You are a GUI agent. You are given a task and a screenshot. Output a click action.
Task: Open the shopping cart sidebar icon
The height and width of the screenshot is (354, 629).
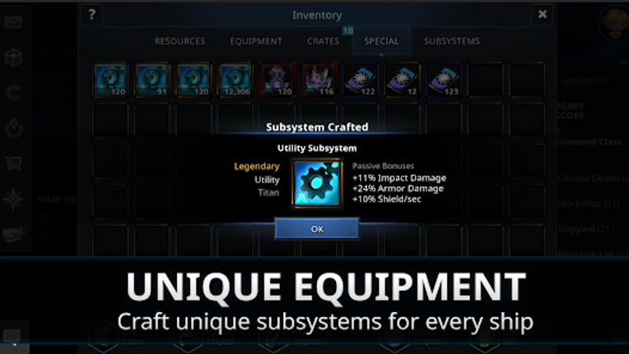pyautogui.click(x=14, y=163)
